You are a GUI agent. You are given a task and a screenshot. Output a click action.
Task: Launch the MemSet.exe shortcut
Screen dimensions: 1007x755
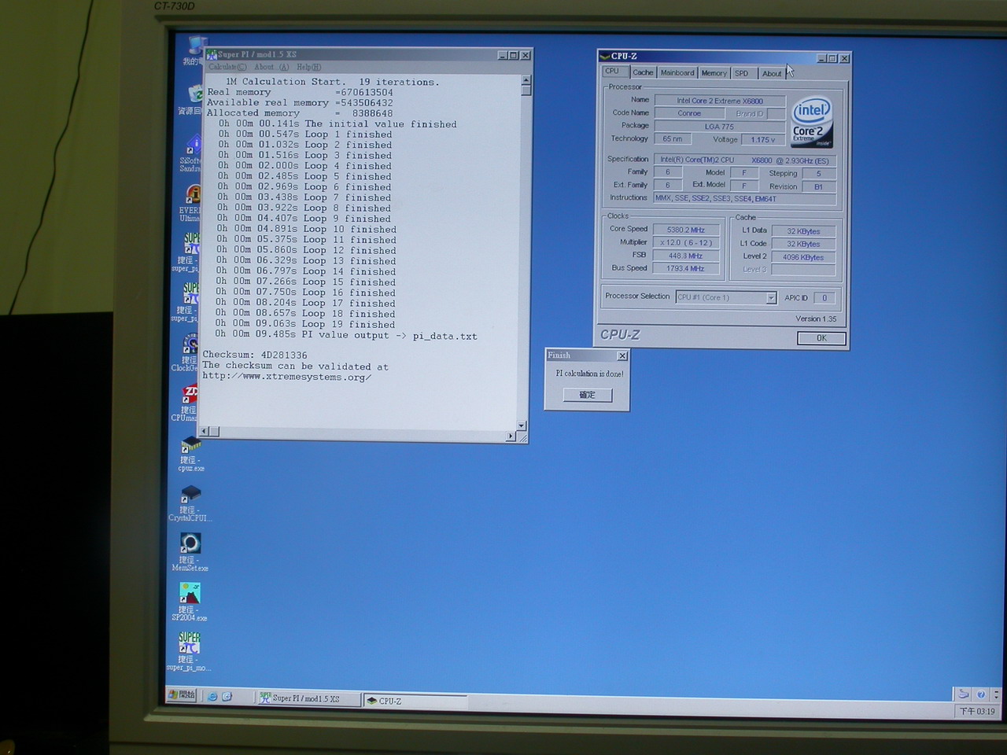tap(190, 552)
